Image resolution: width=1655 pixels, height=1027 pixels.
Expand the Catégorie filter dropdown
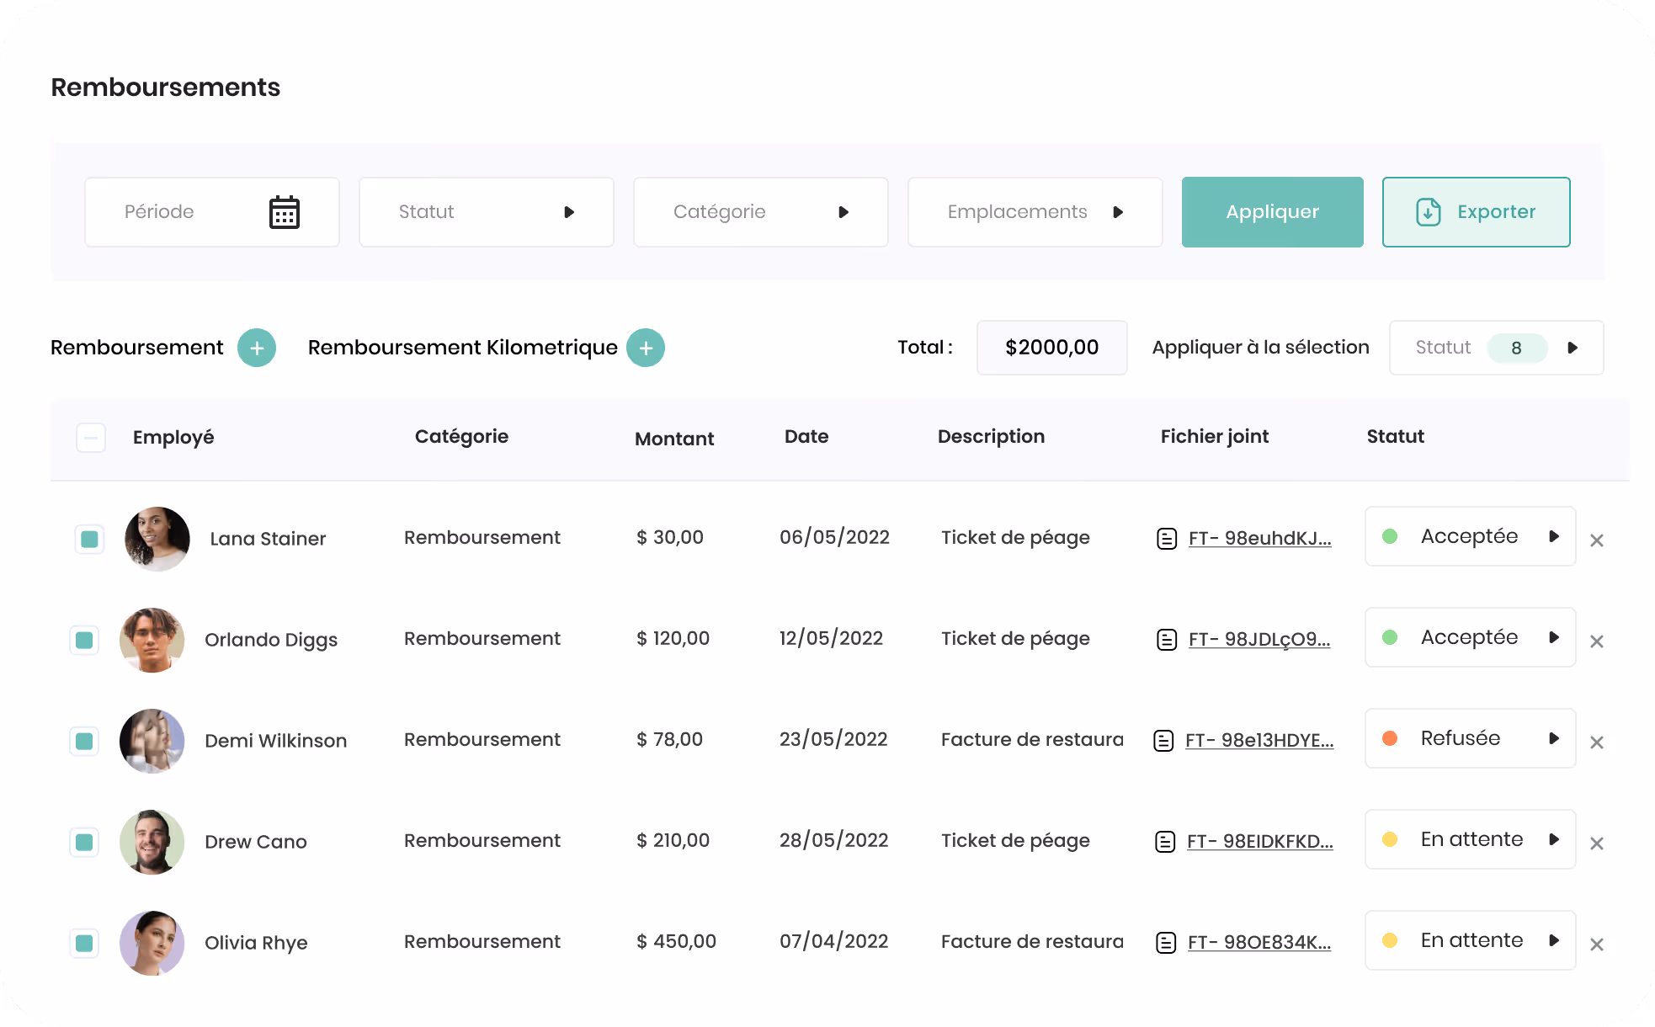[761, 212]
